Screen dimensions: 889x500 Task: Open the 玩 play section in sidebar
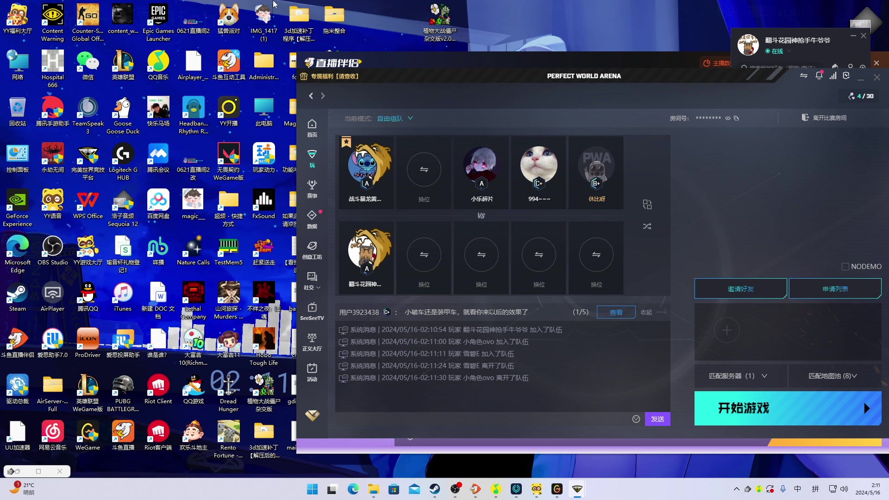(x=312, y=158)
